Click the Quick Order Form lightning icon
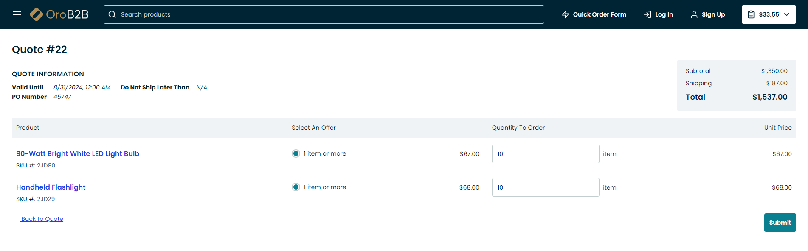This screenshot has height=251, width=808. (x=566, y=14)
